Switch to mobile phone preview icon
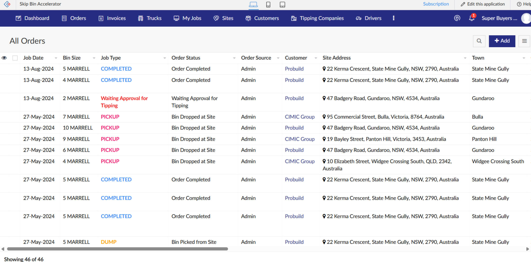 pos(268,5)
